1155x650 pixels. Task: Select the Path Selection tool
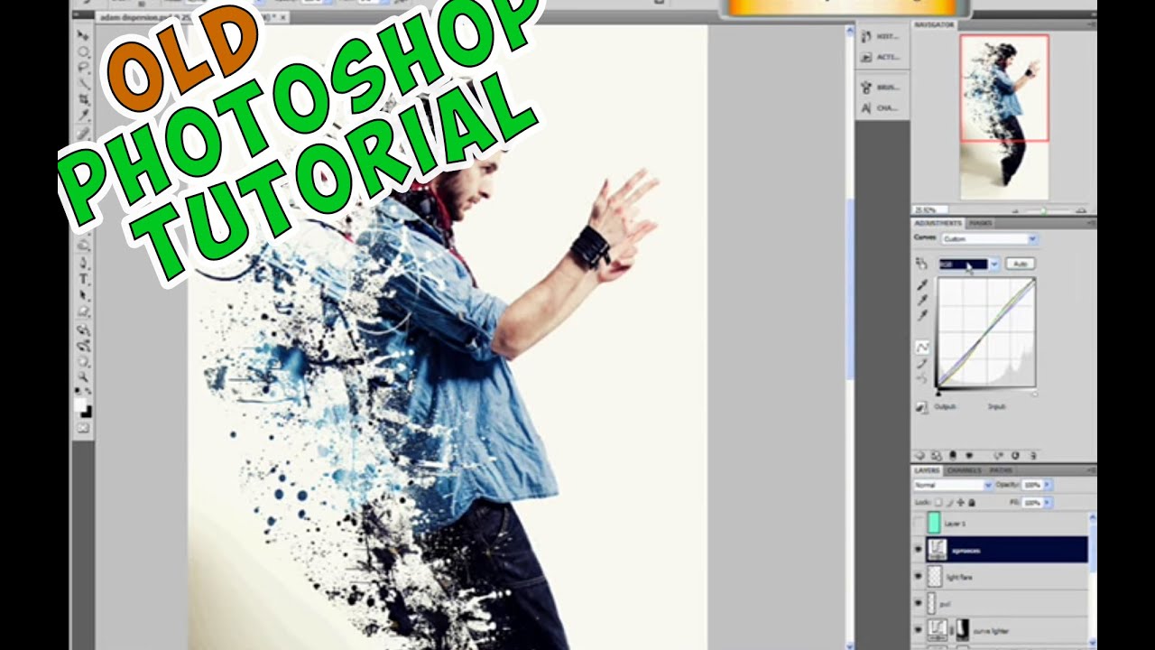pyautogui.click(x=83, y=295)
